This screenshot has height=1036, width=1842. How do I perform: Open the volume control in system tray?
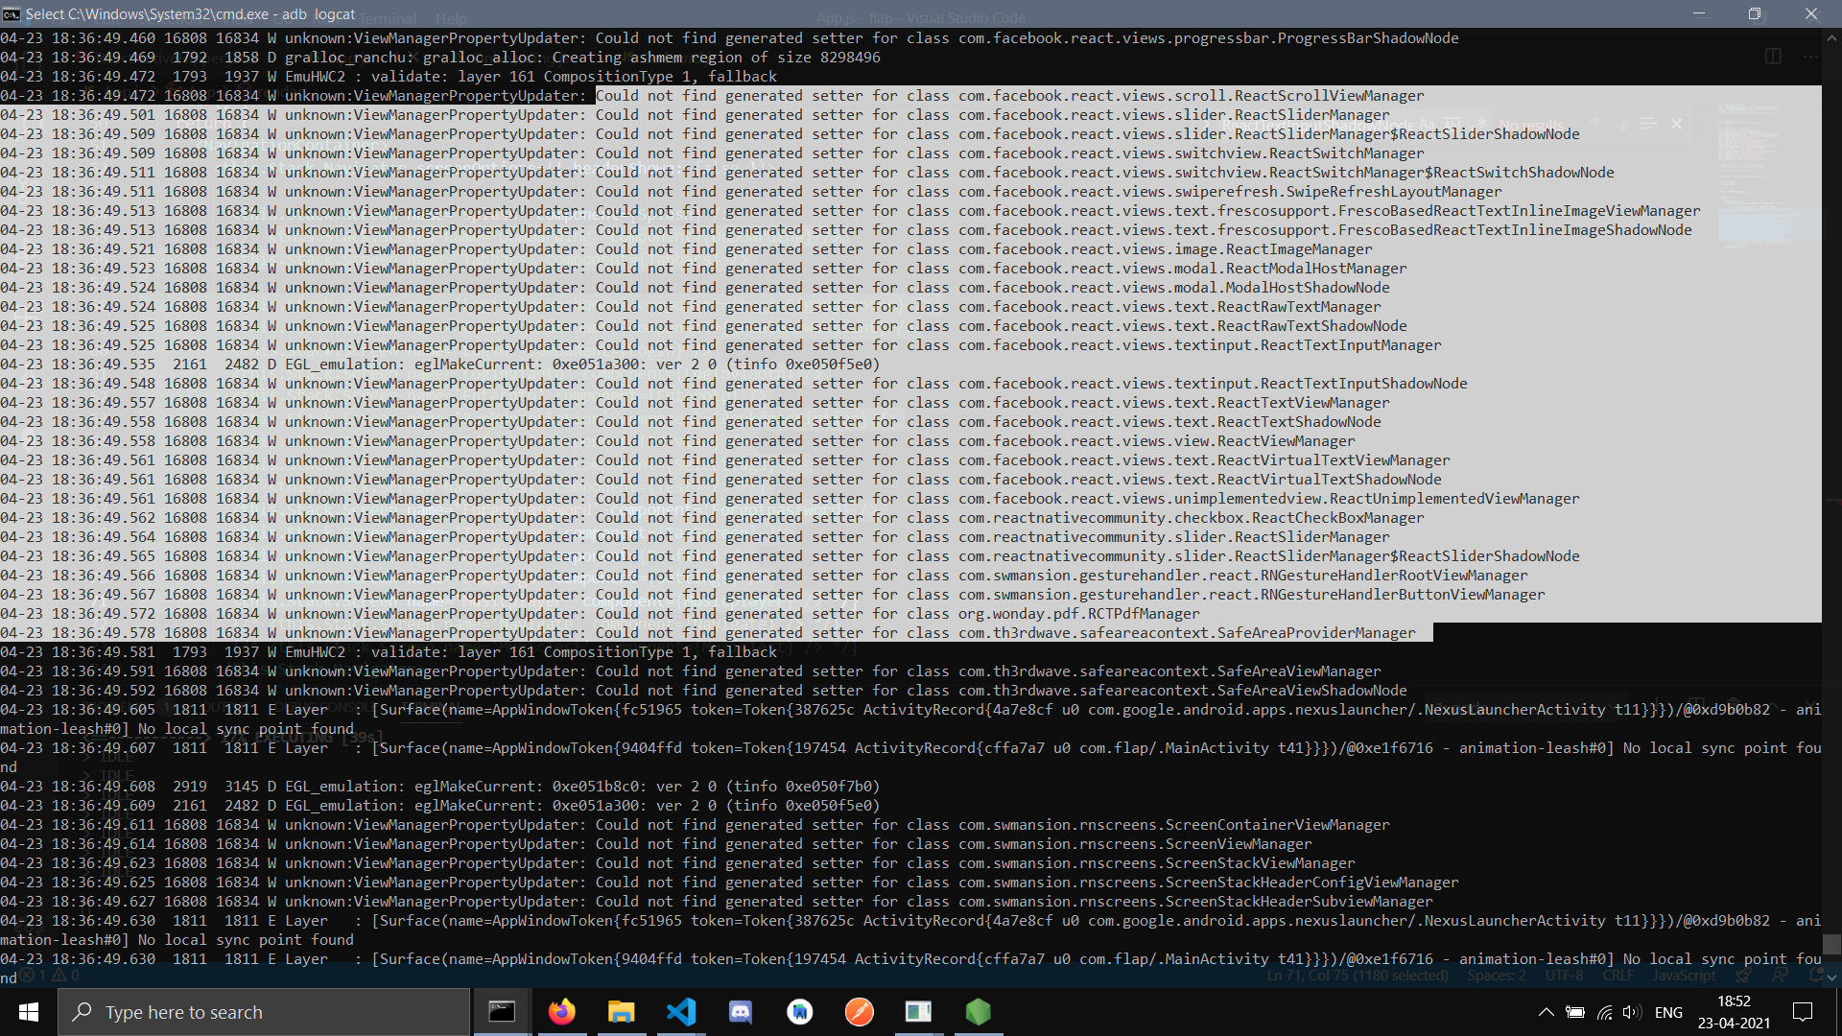(x=1632, y=1012)
